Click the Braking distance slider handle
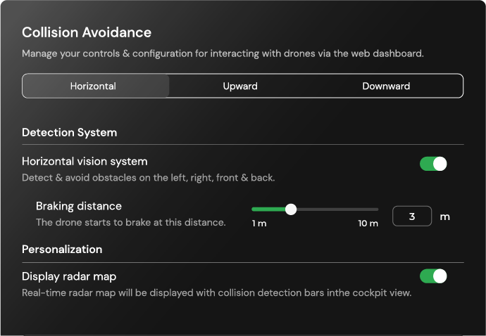486x336 pixels. tap(290, 209)
